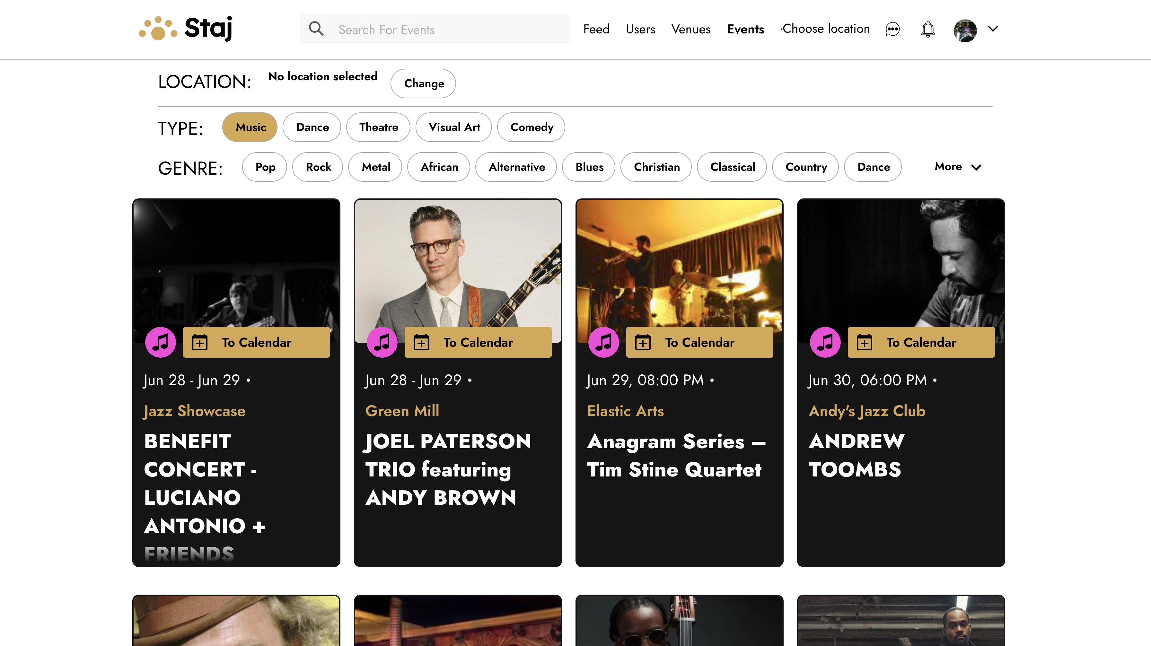Open the chat messages icon

pyautogui.click(x=892, y=29)
